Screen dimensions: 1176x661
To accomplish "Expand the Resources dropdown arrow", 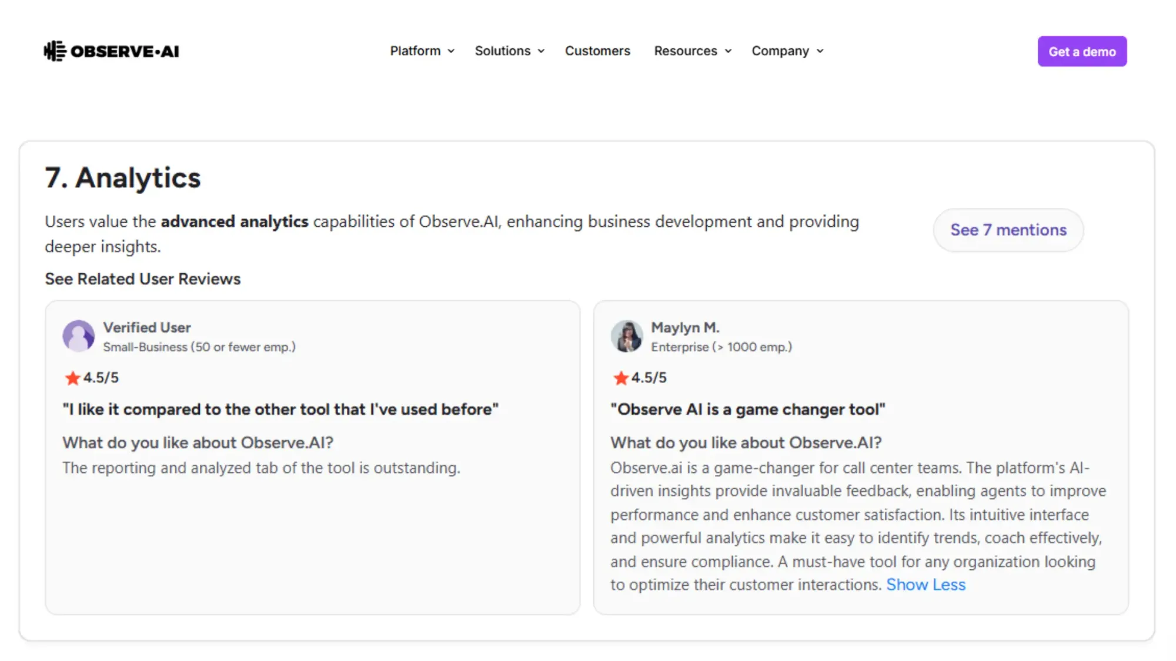I will coord(728,51).
